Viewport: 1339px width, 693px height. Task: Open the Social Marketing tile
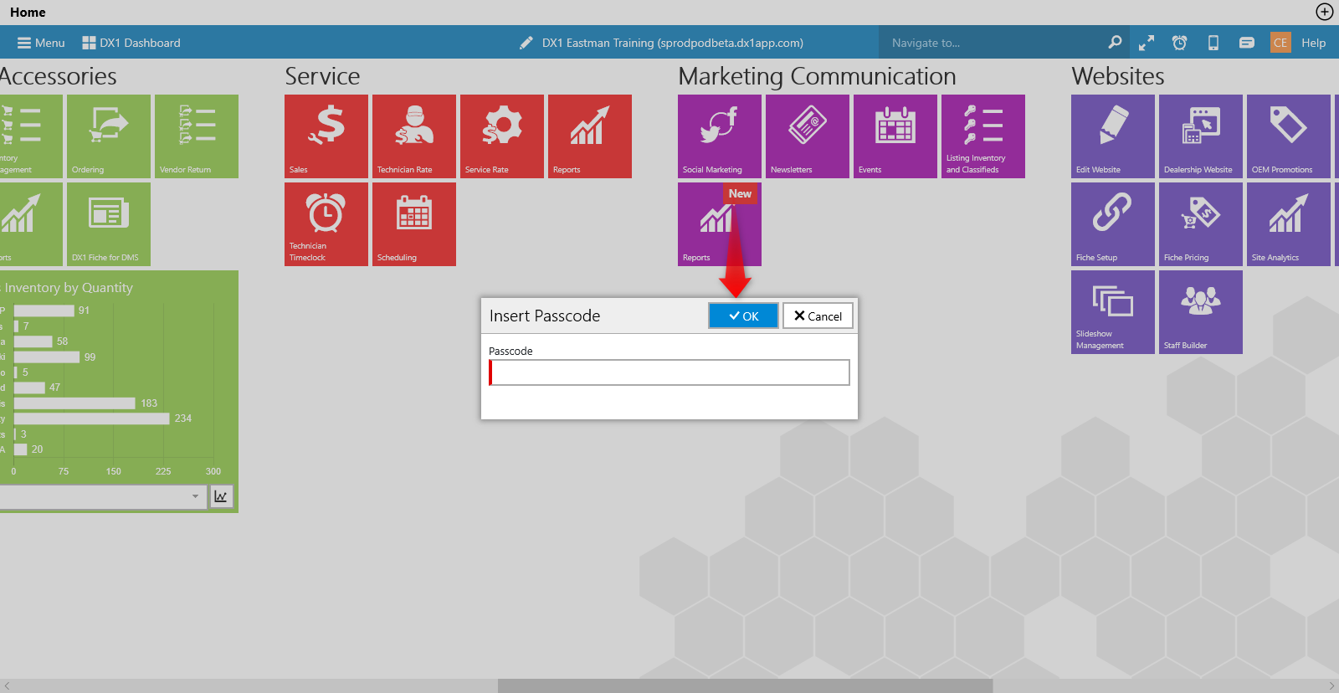point(720,136)
